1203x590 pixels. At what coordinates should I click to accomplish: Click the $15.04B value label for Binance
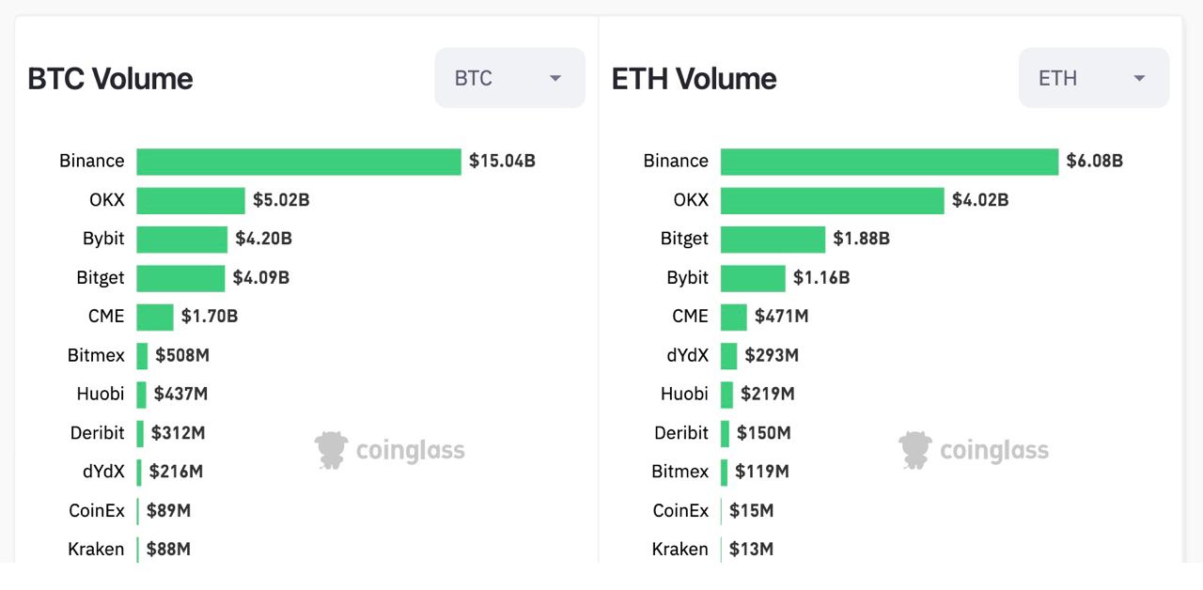(502, 161)
